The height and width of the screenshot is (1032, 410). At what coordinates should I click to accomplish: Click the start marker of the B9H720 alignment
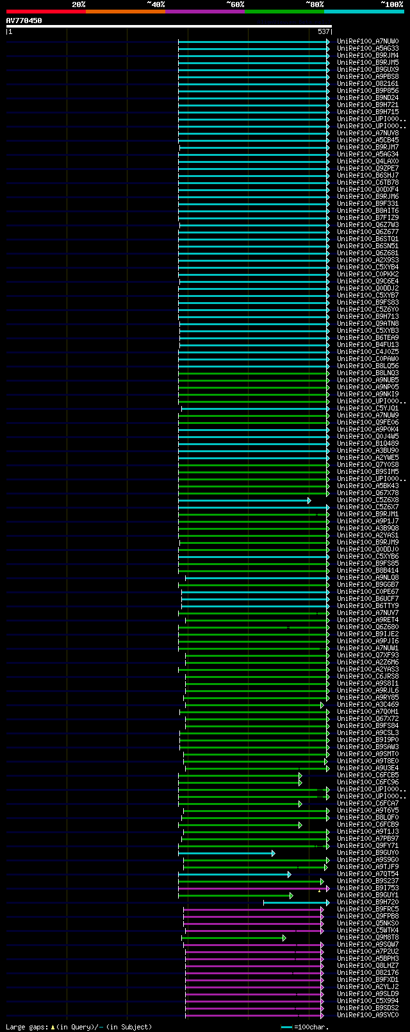tap(263, 902)
